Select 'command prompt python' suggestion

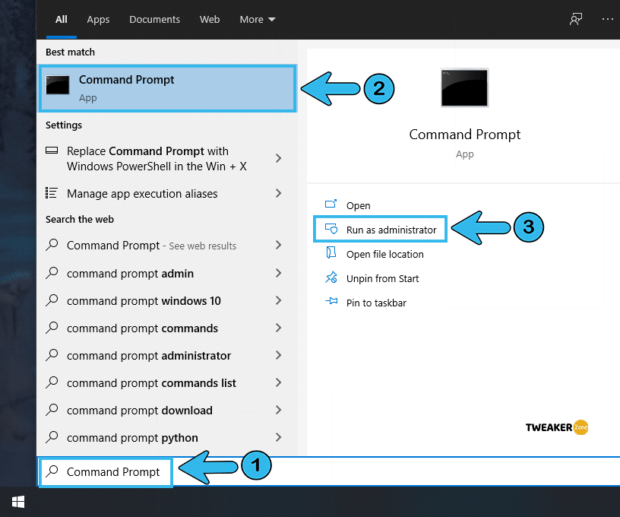pos(168,437)
